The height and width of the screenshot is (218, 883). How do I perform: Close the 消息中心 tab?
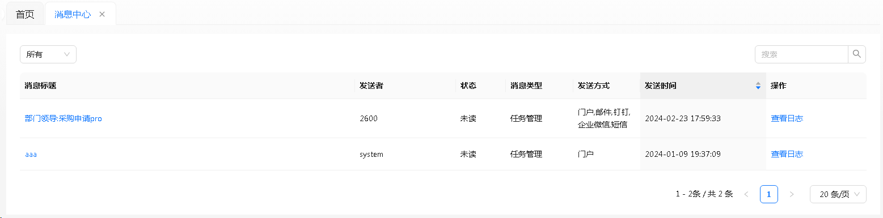(x=102, y=14)
